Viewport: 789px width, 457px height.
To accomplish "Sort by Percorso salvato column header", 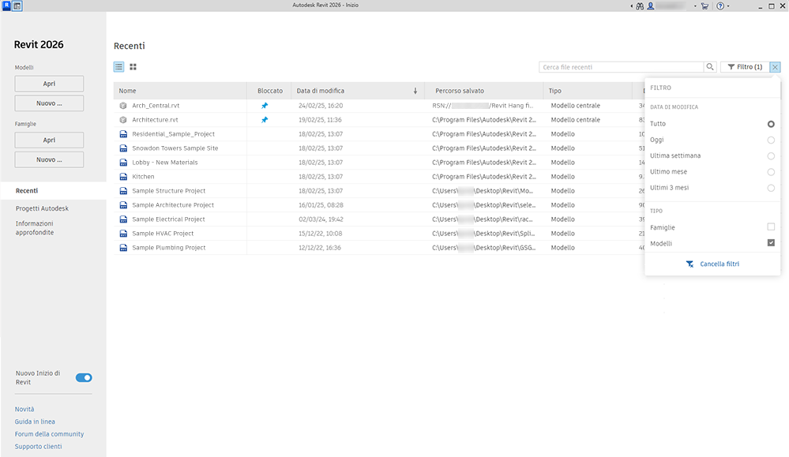I will [460, 91].
